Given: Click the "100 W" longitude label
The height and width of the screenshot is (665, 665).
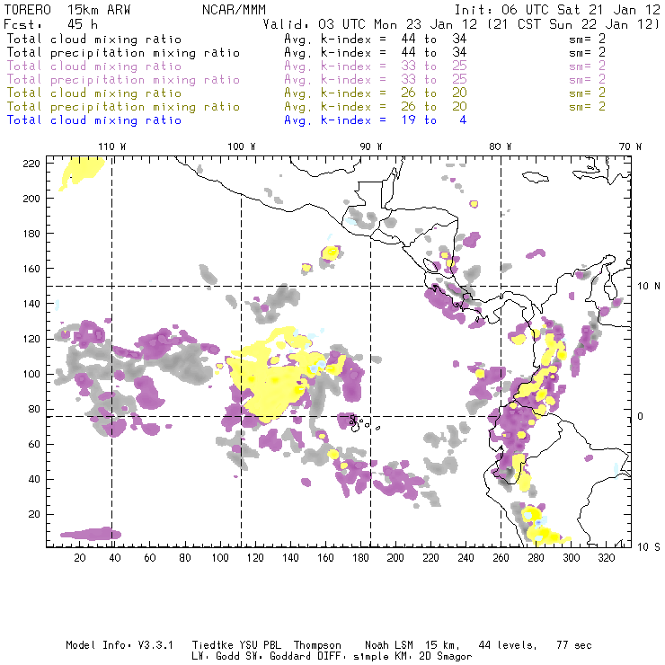Looking at the screenshot, I should pos(242,146).
